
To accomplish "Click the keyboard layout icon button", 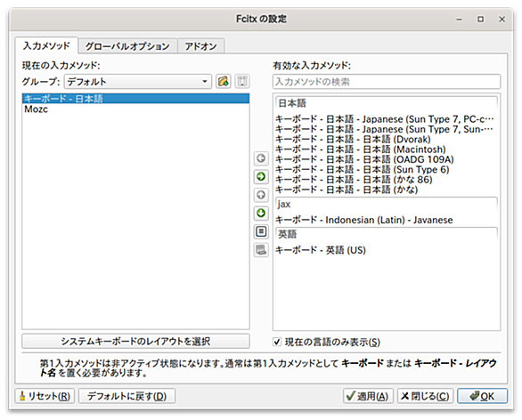I will point(261,250).
